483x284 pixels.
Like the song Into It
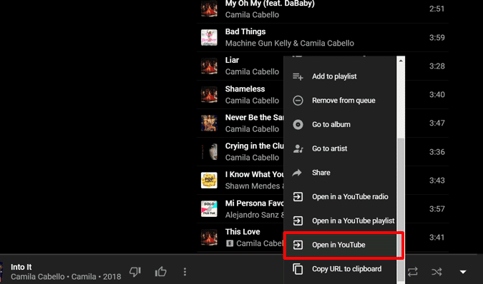[x=161, y=272]
